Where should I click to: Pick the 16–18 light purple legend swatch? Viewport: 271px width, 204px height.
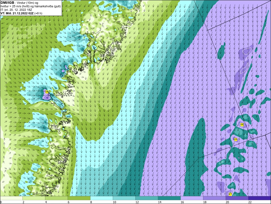(192, 198)
